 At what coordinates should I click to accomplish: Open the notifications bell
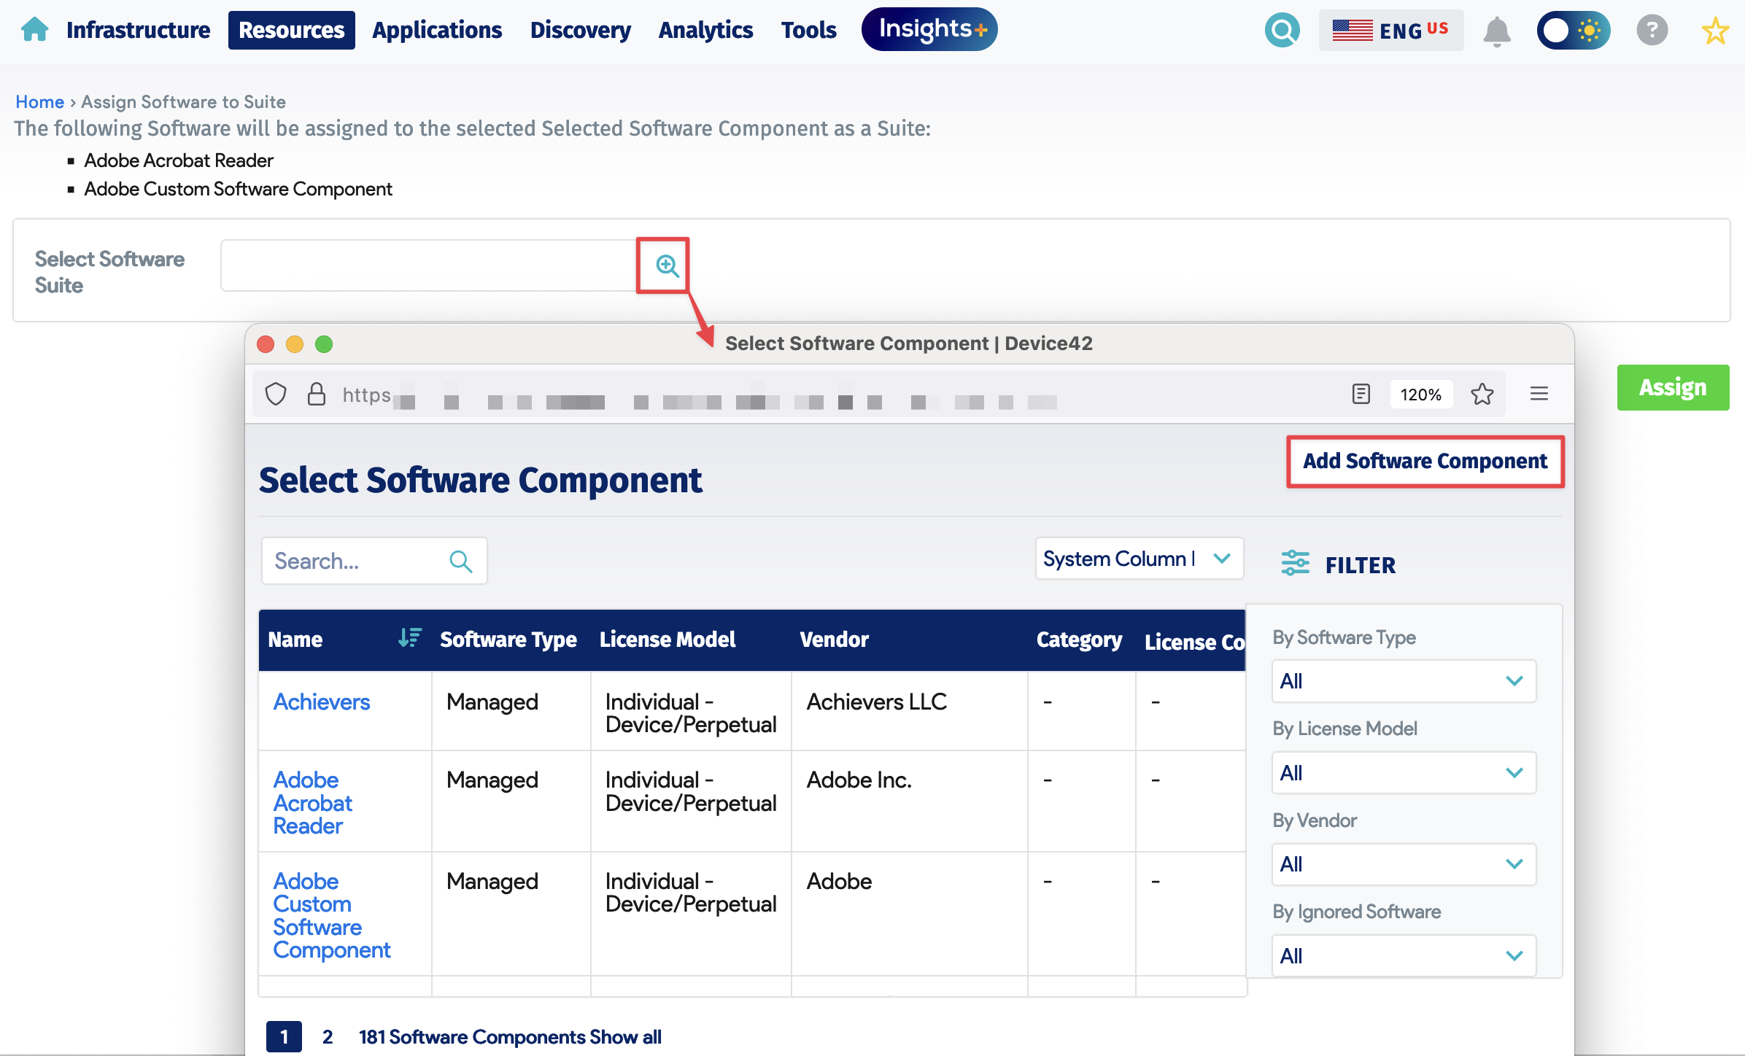point(1497,31)
